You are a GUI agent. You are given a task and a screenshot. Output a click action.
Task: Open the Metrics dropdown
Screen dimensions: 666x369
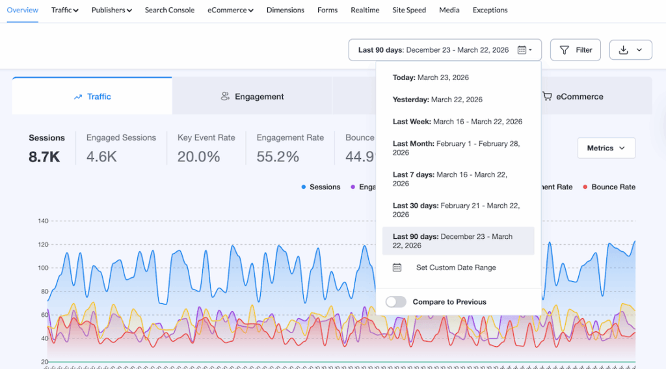(606, 148)
